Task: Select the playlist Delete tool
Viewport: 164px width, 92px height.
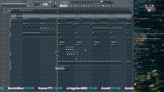Action: (11, 8)
